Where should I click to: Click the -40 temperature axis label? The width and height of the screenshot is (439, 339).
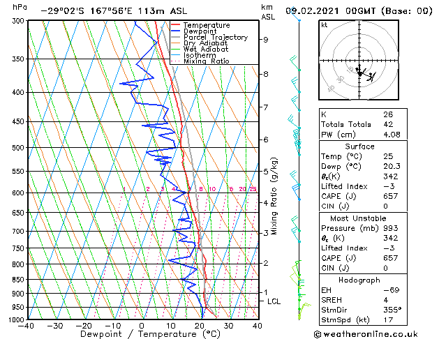(x=26, y=326)
